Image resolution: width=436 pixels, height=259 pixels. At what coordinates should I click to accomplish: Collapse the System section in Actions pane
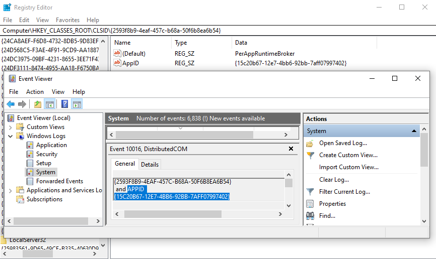[414, 131]
